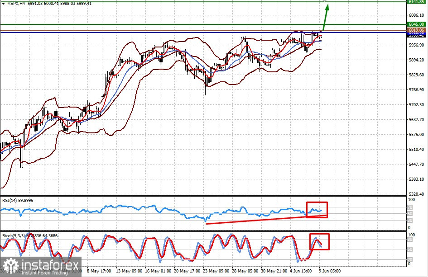Click the 16 May 01:00 time label

pos(158,271)
